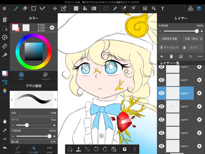Reset canvas rotation in bottom toolbar
Image resolution: width=205 pixels, height=154 pixels.
[x=114, y=149]
